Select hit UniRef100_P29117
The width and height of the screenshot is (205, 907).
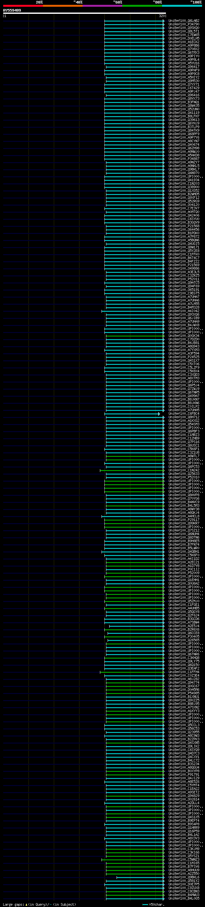point(184,520)
